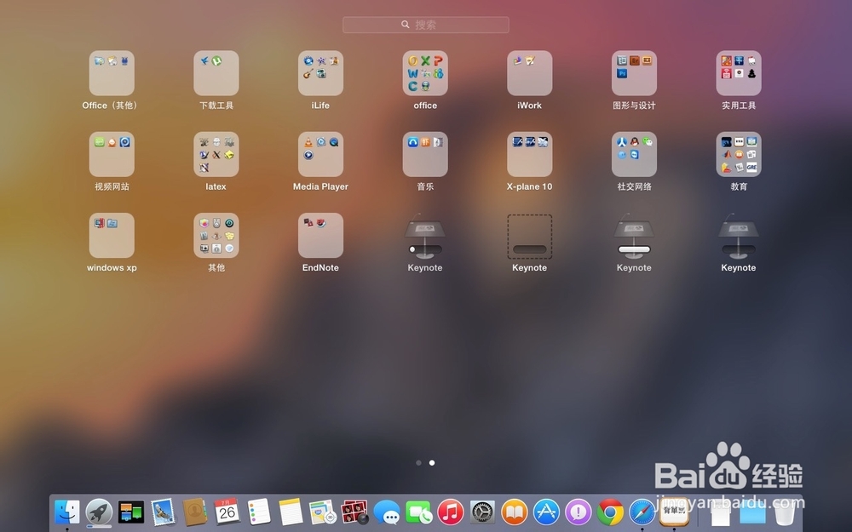Click the downloading Keynote progress bar

[529, 249]
